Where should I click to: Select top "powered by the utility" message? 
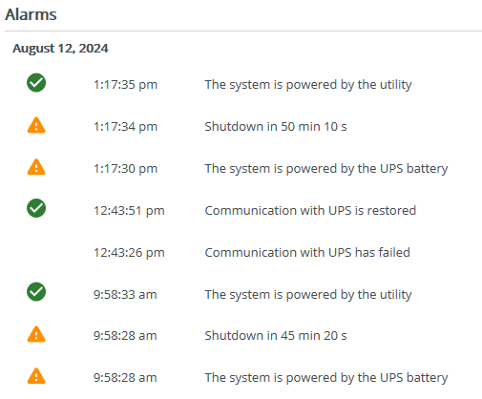point(308,85)
